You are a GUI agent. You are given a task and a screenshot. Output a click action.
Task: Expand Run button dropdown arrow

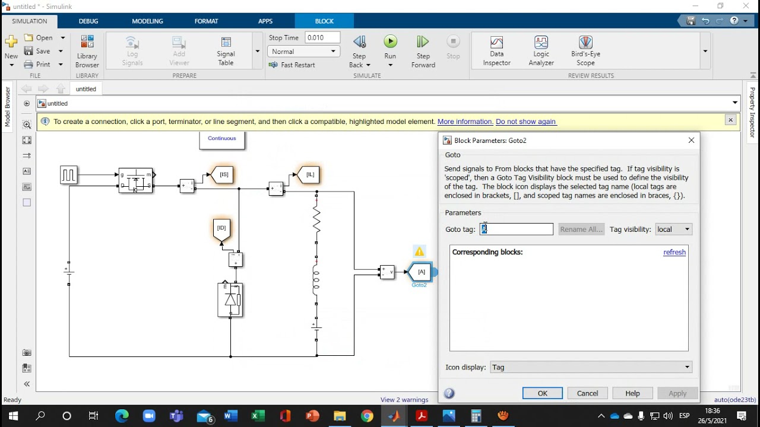(x=390, y=65)
